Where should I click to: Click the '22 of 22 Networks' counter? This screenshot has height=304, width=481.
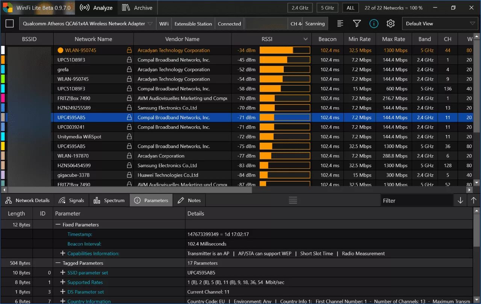(393, 7)
